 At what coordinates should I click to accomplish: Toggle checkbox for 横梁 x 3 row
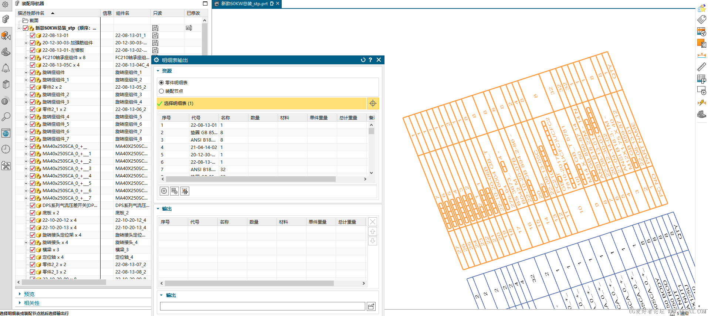click(x=33, y=250)
